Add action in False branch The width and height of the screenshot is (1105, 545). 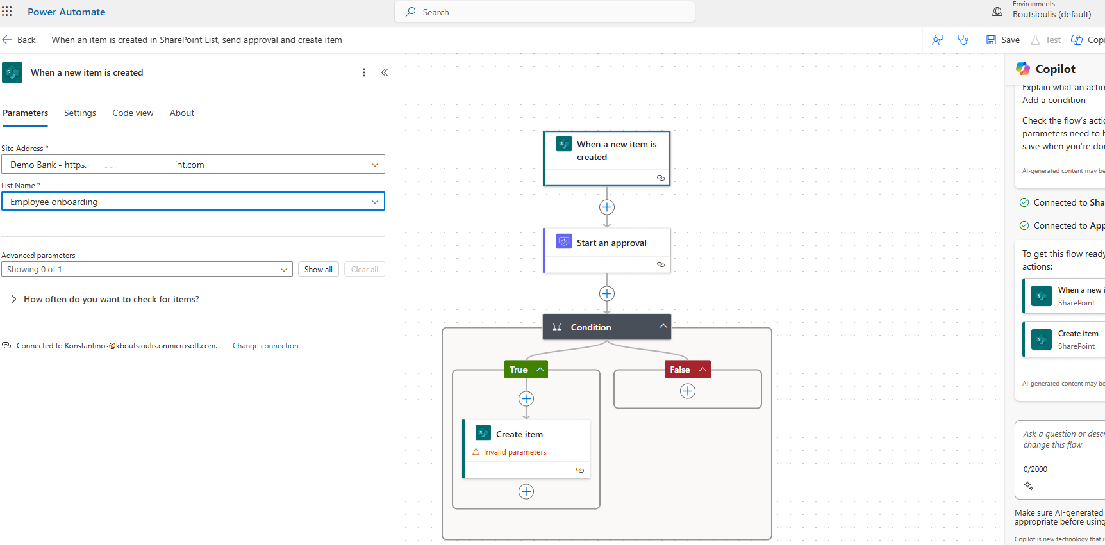coord(688,391)
